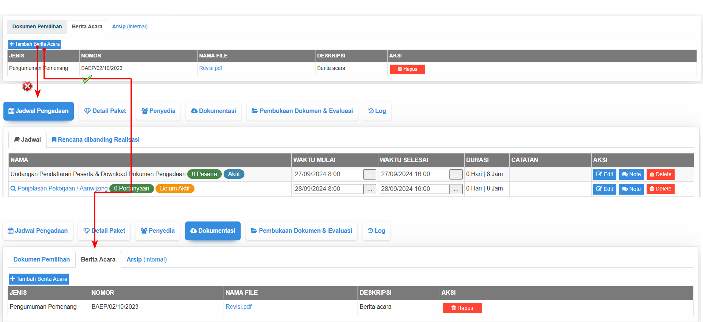Open date picker for 27/09/2024 8:00 start time
The width and height of the screenshot is (703, 322).
[x=369, y=175]
